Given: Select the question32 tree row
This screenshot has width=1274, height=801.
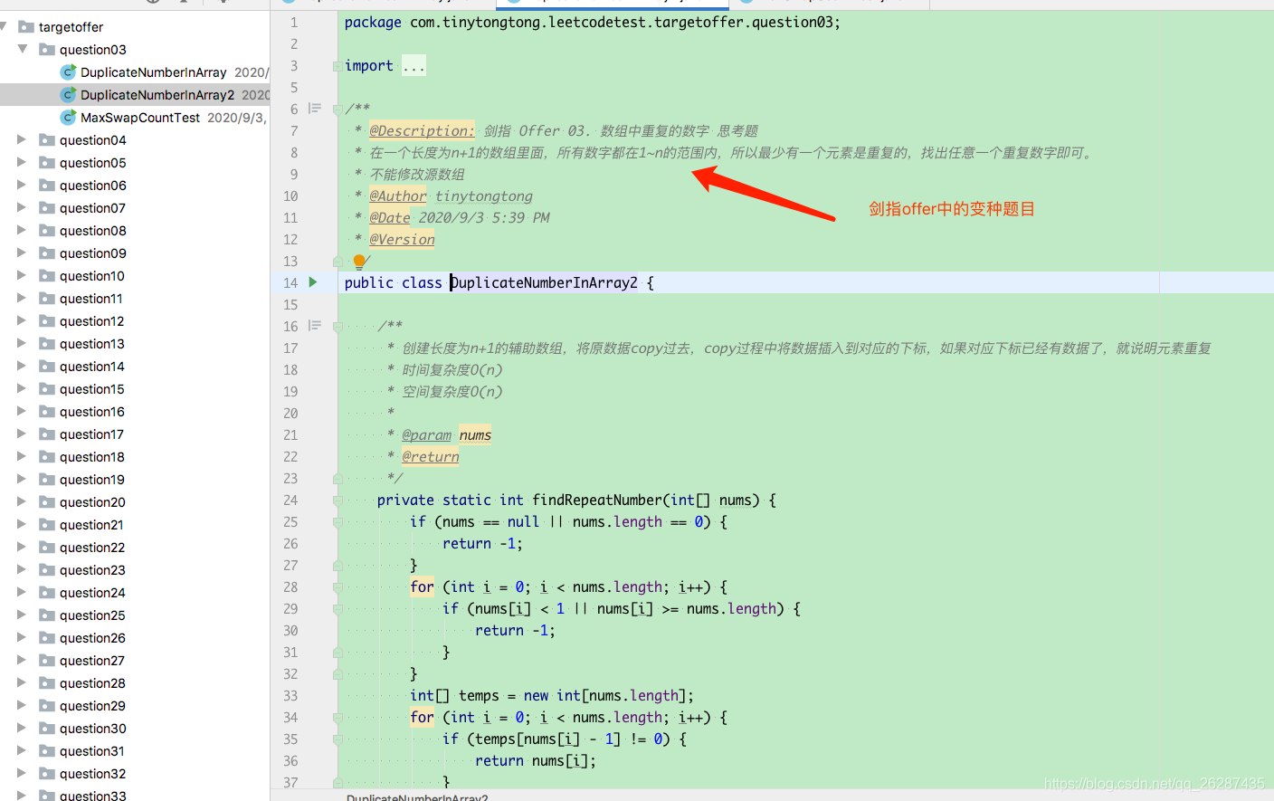Looking at the screenshot, I should (x=135, y=774).
